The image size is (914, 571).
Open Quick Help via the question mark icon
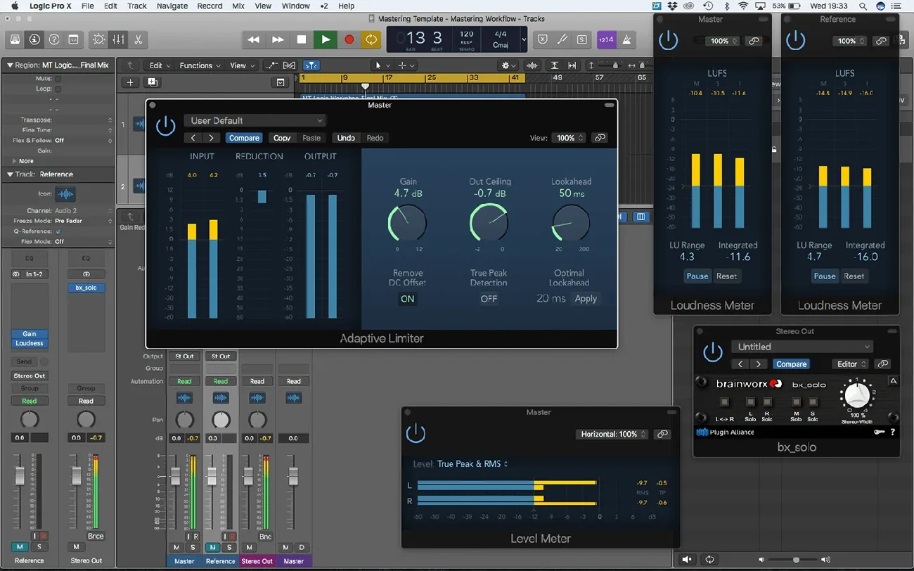(54, 40)
